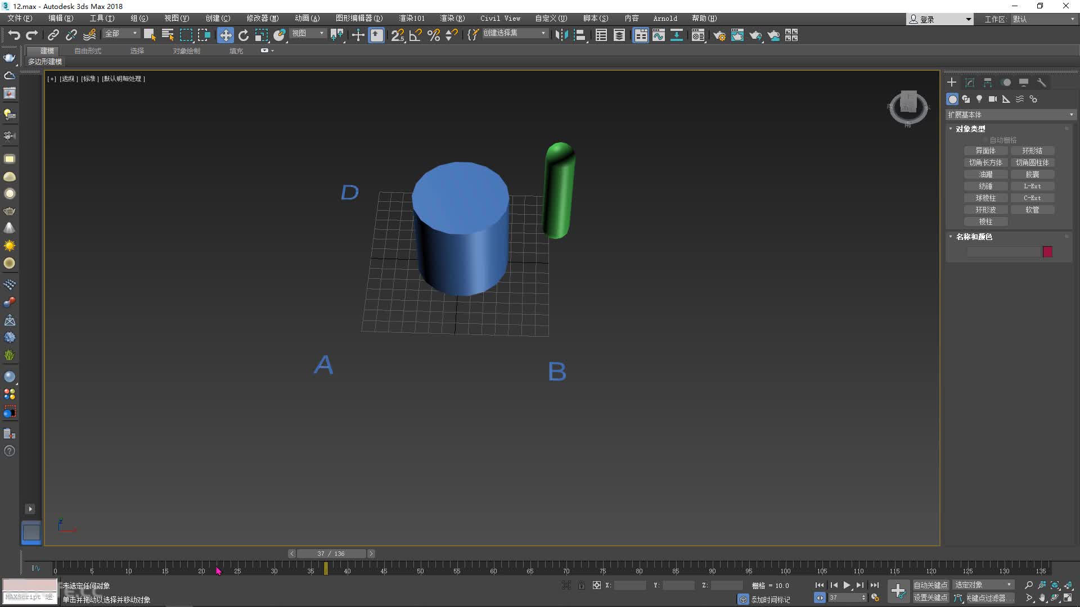Image resolution: width=1080 pixels, height=607 pixels.
Task: Click the Mirror tool icon
Action: 561,35
